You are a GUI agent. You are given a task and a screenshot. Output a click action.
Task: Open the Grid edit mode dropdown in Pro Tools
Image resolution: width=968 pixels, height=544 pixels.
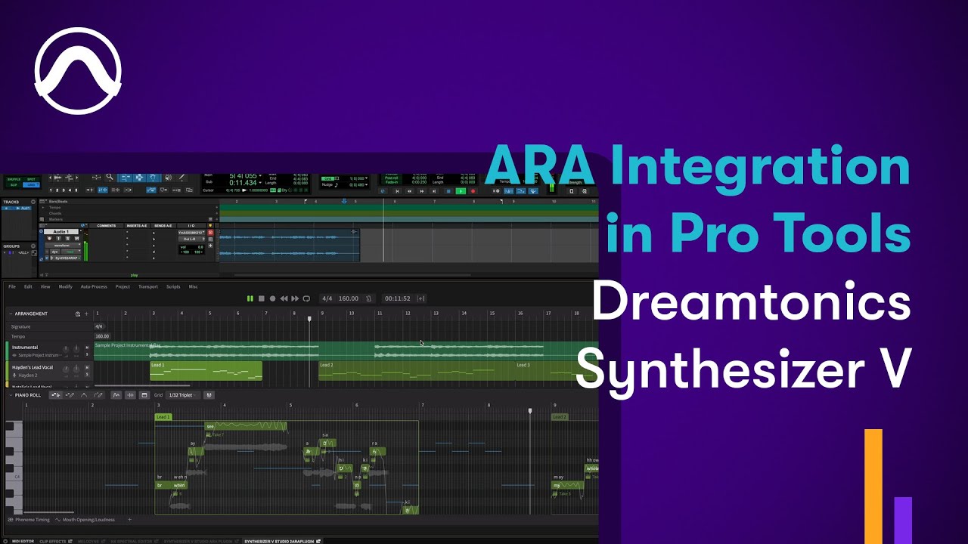click(31, 185)
